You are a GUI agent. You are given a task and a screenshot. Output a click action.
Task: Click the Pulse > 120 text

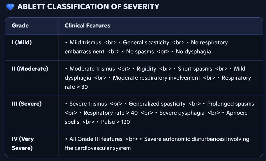pos(115,122)
